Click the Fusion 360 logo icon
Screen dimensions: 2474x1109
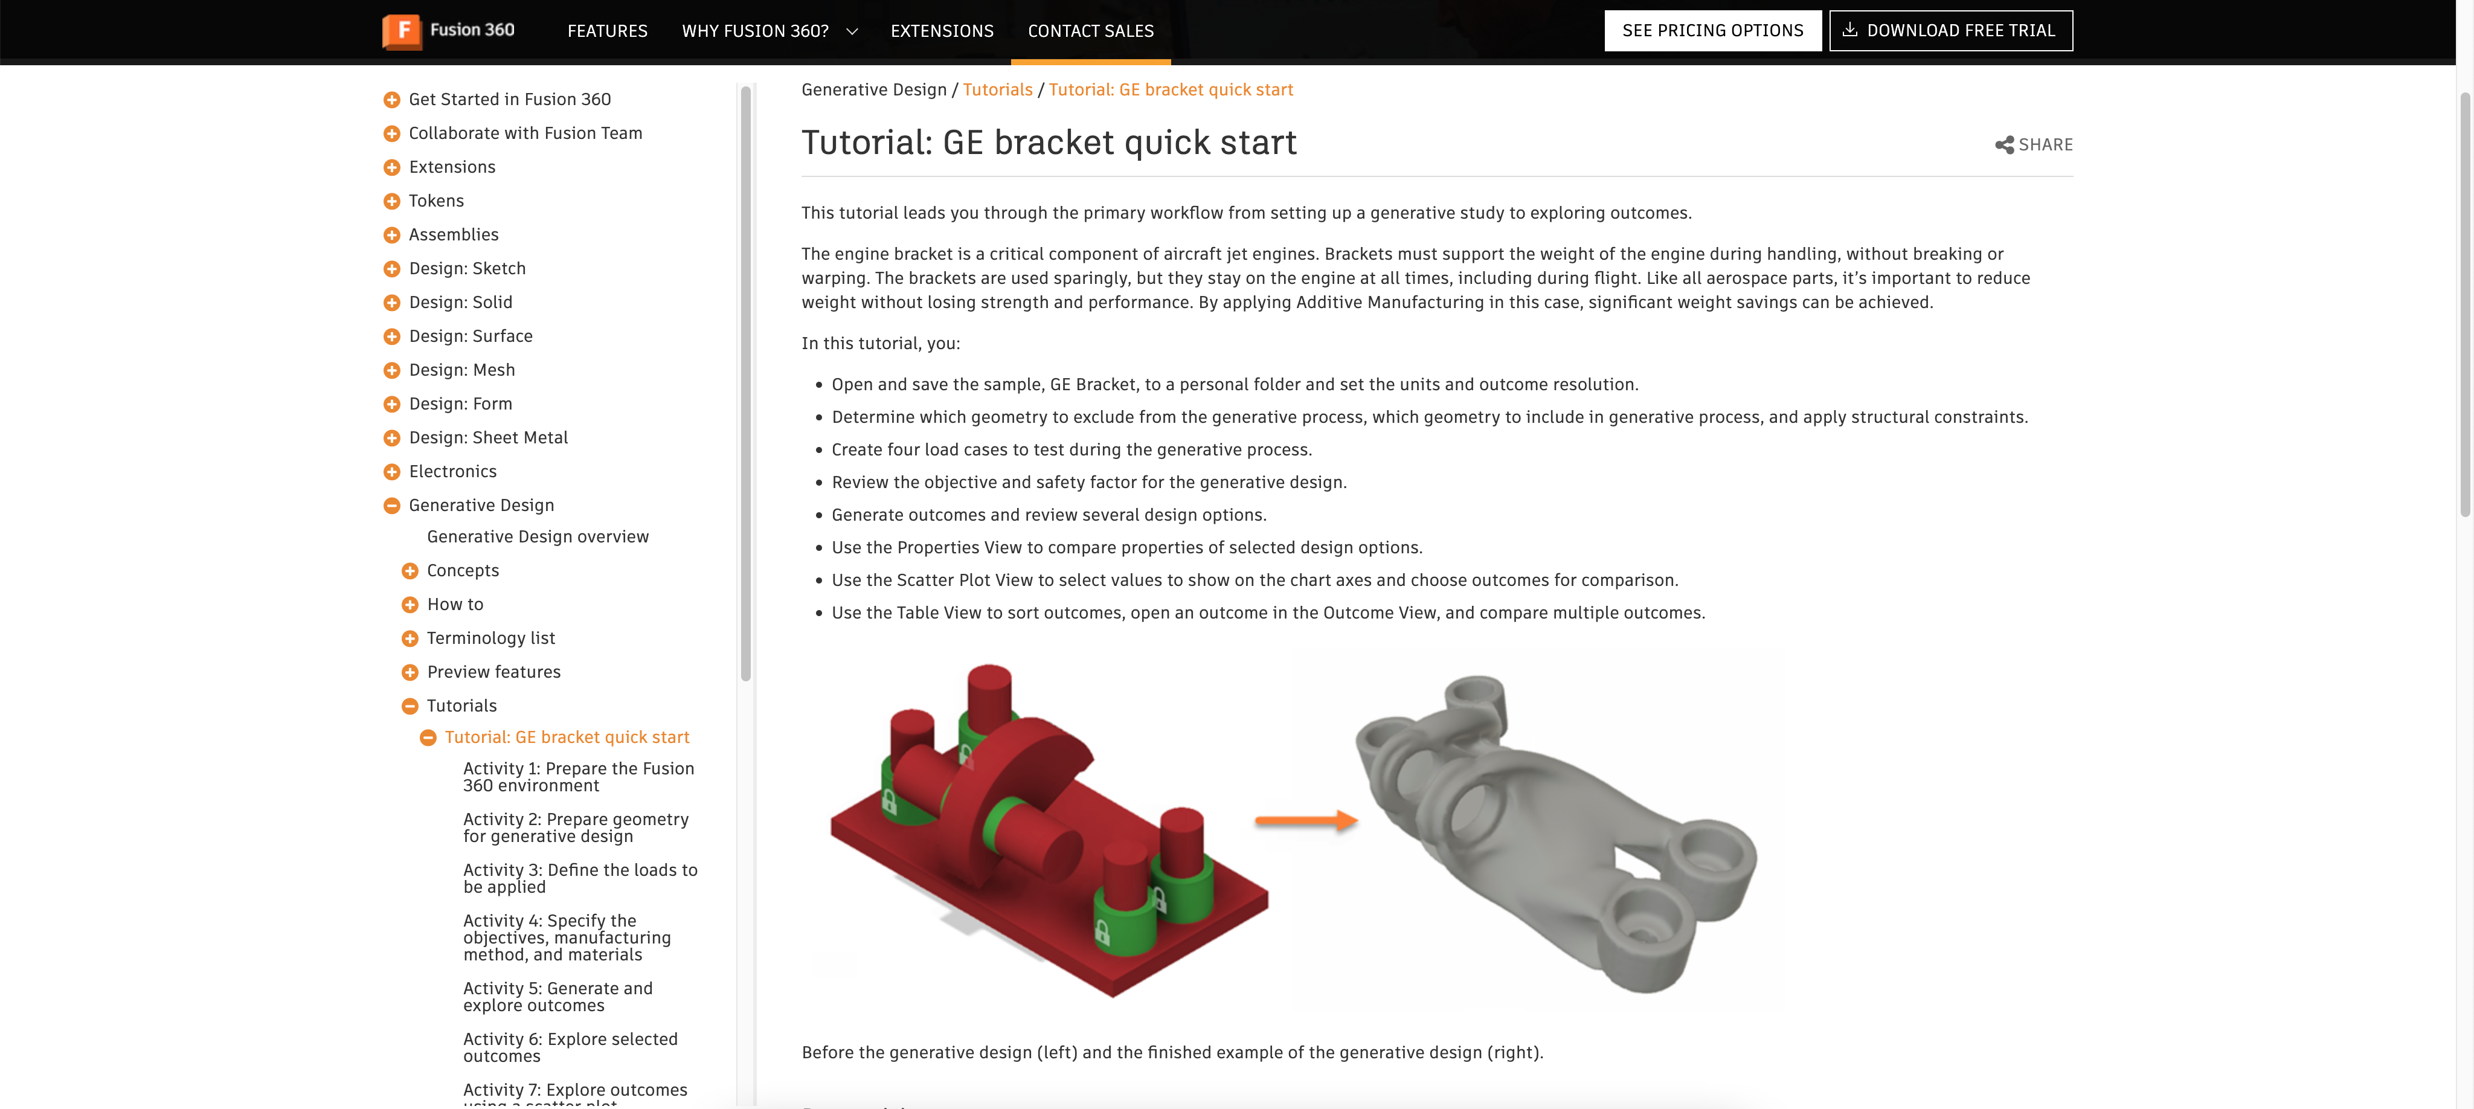point(402,31)
